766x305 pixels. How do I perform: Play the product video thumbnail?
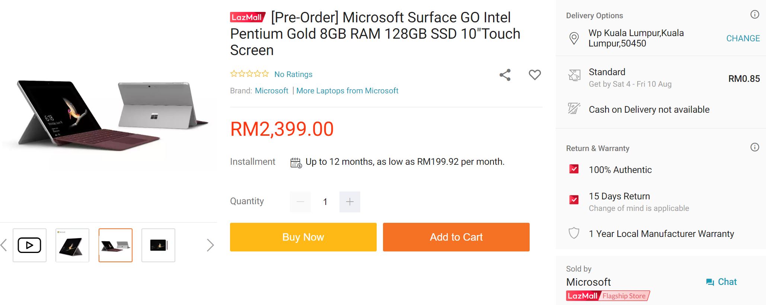pyautogui.click(x=29, y=245)
